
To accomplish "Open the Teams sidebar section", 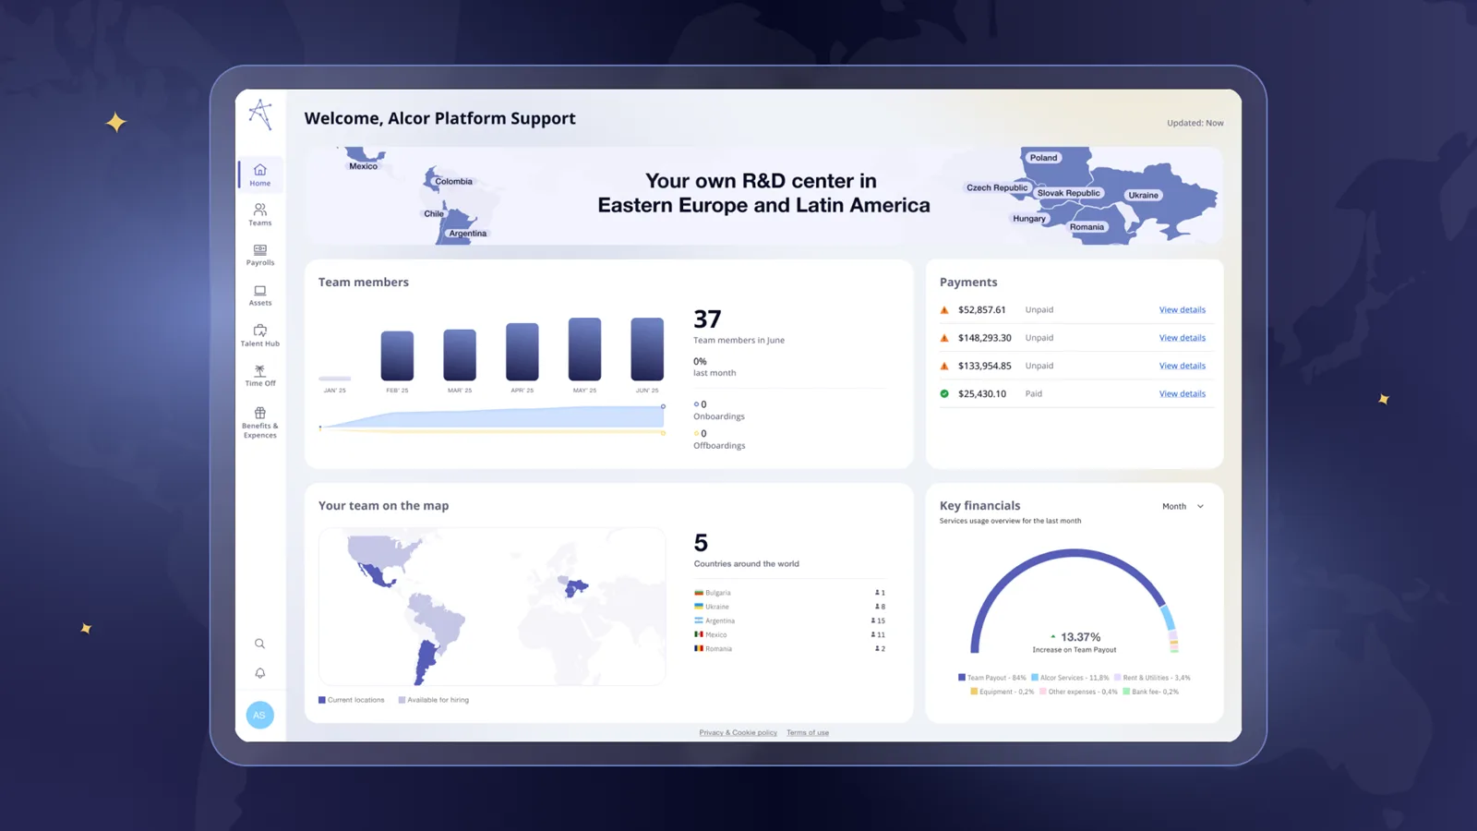I will coord(260,214).
